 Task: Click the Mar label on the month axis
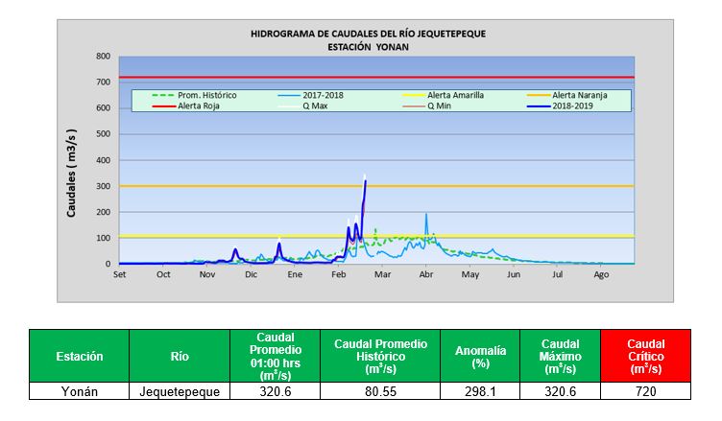381,275
